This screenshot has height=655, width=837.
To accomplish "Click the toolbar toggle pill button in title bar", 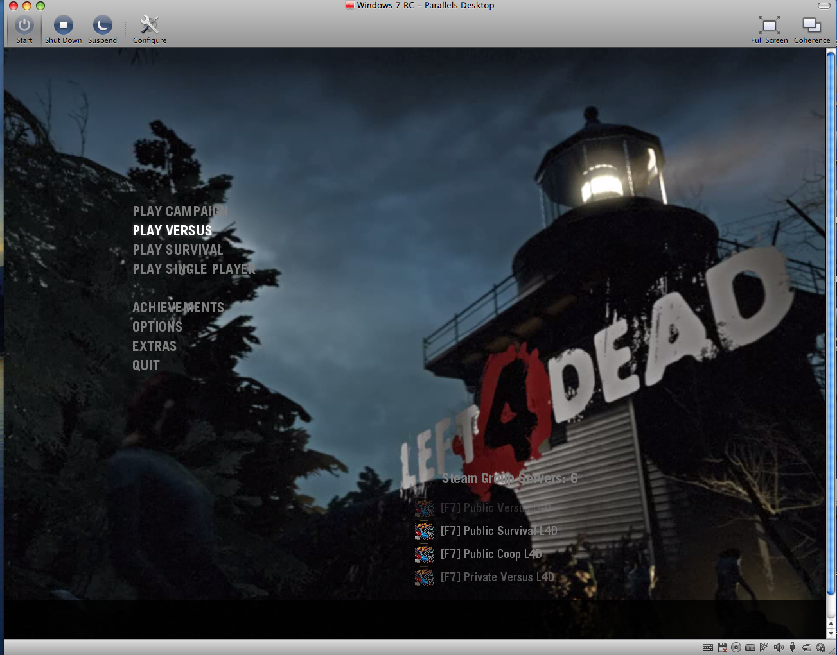I will 824,6.
